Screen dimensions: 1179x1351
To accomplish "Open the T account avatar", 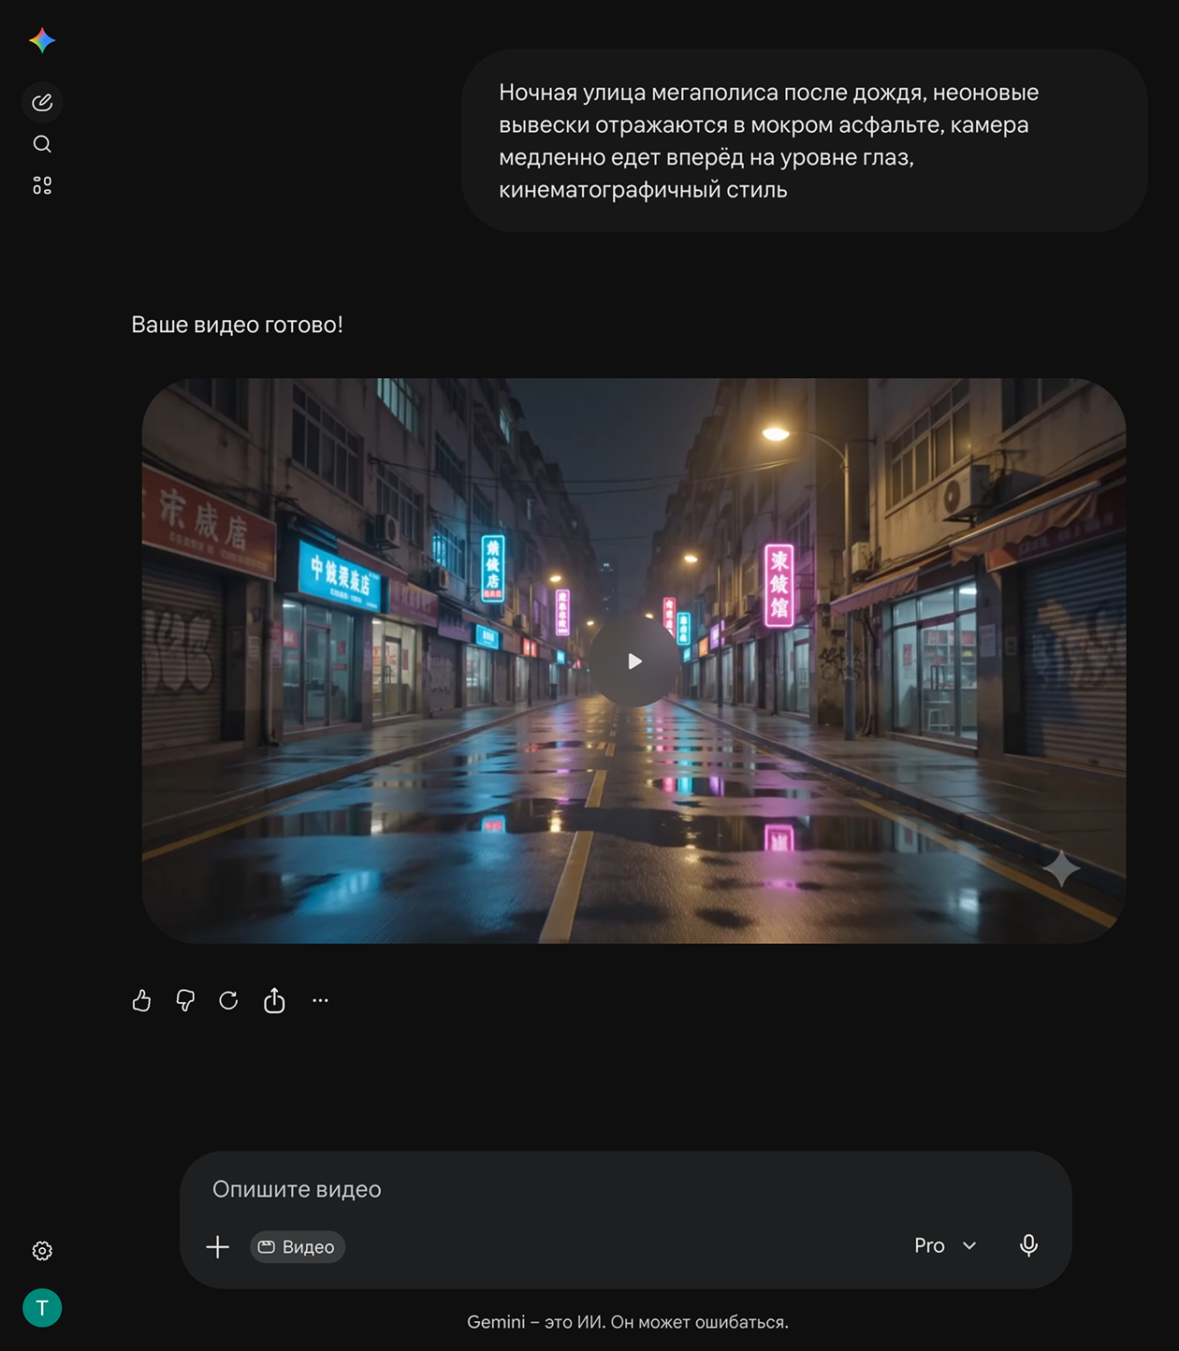I will point(42,1308).
